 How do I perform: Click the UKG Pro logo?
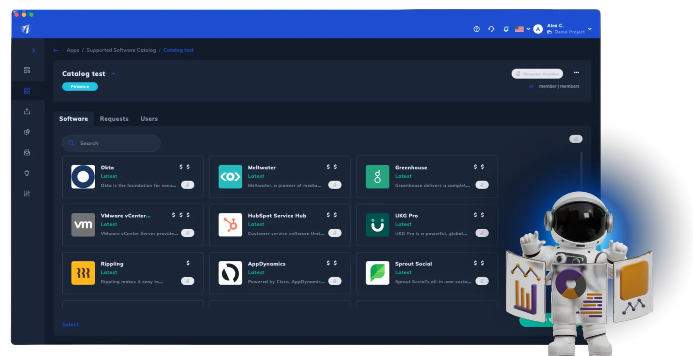377,225
